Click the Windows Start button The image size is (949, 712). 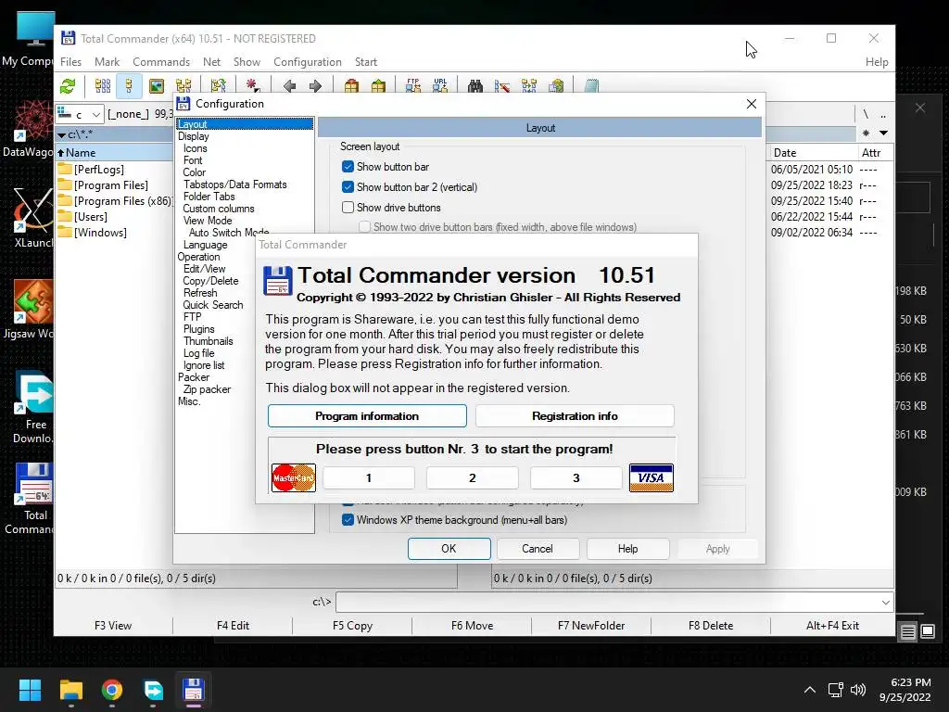(x=30, y=690)
